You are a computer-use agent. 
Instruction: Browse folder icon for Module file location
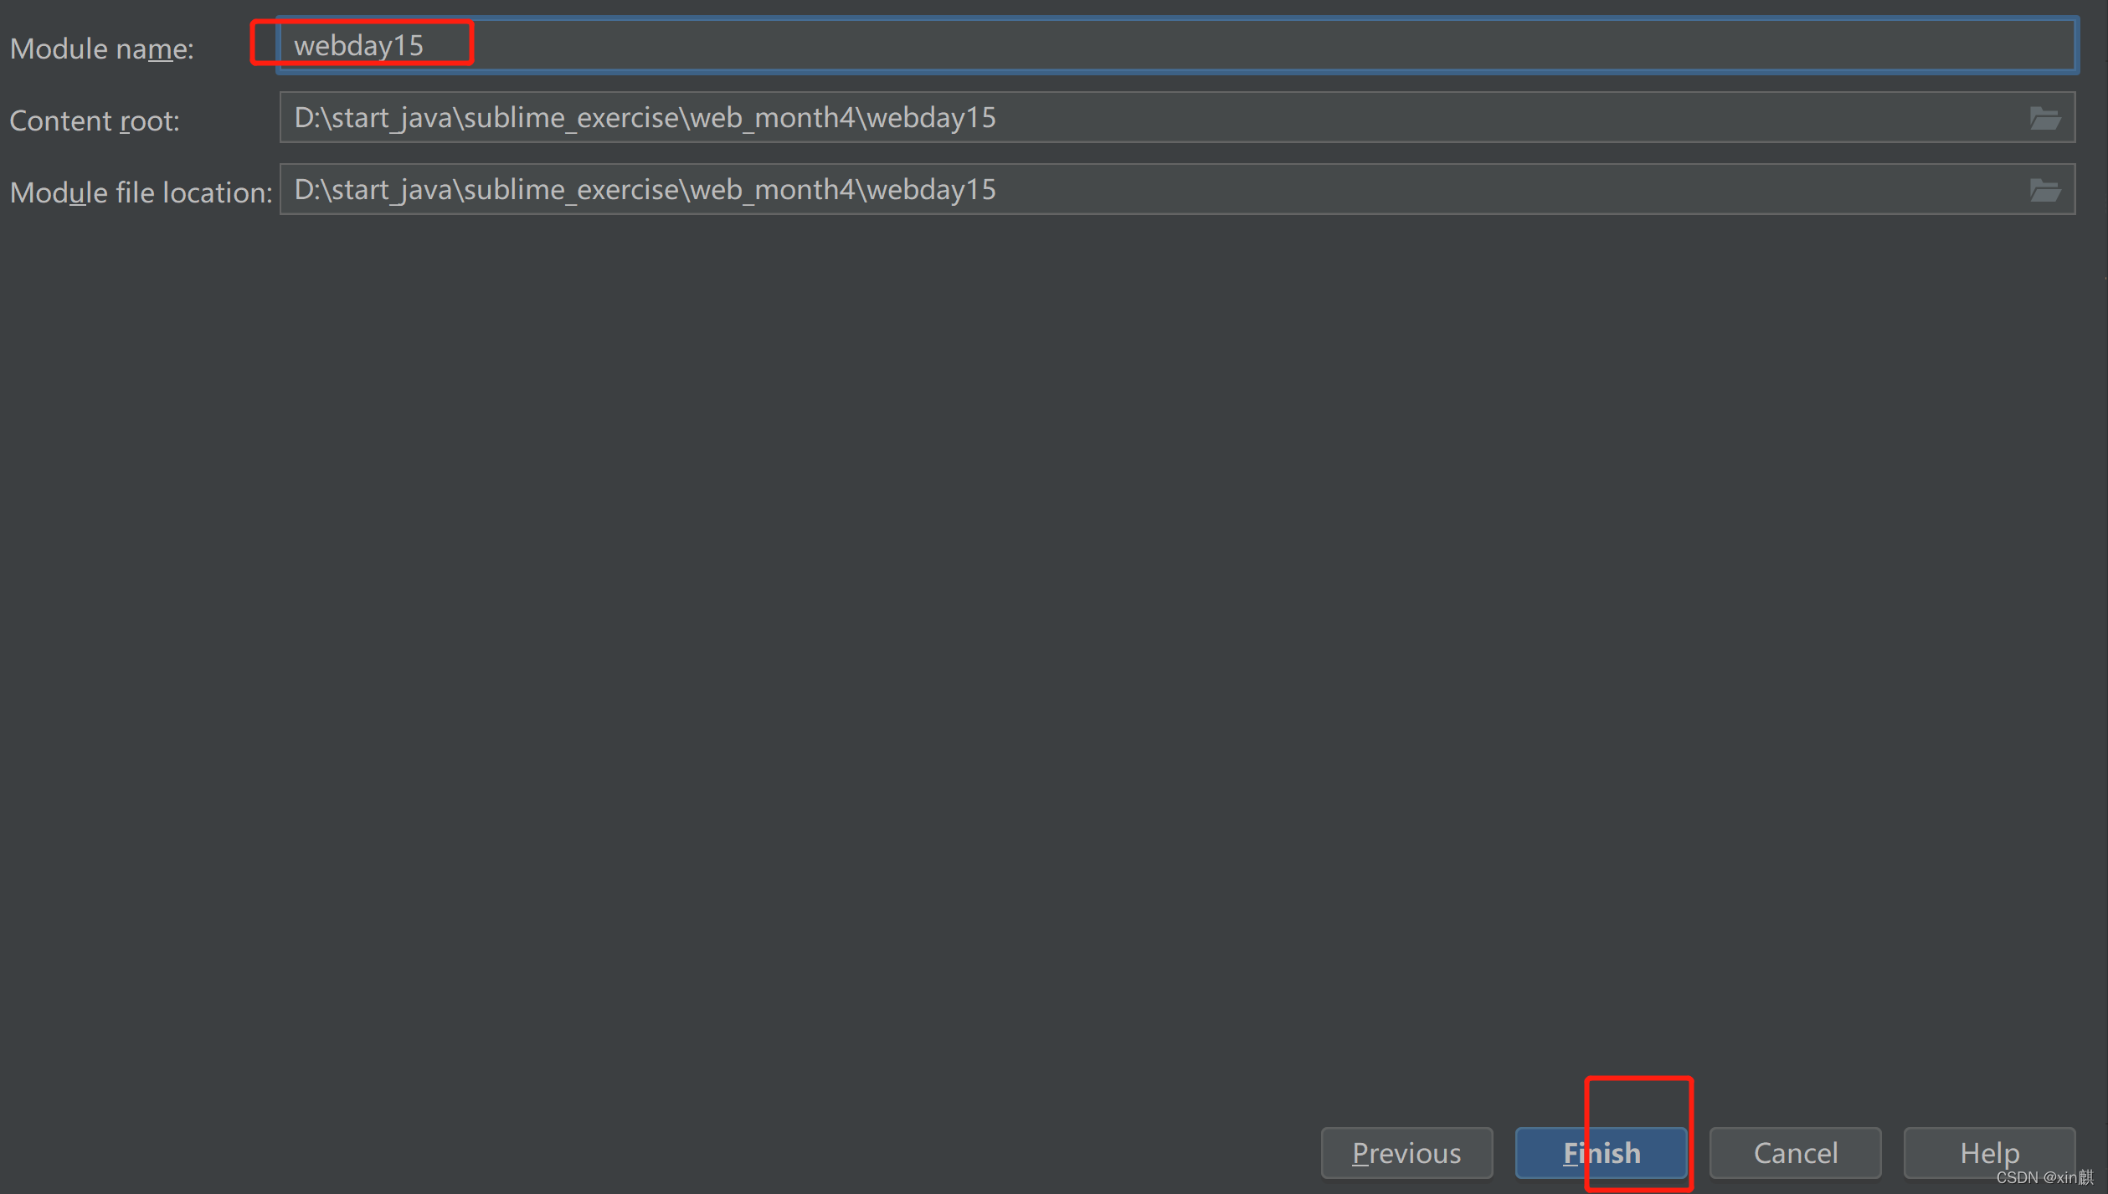point(2044,190)
